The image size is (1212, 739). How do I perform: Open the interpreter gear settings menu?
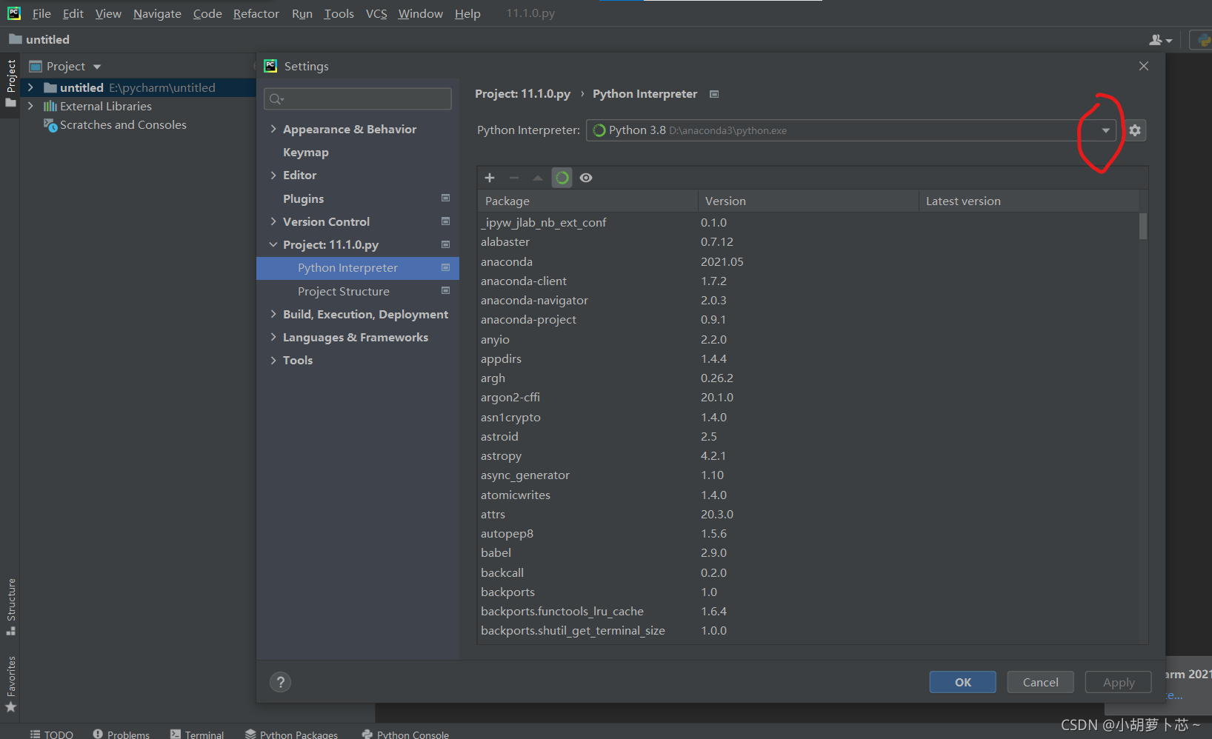[1135, 130]
